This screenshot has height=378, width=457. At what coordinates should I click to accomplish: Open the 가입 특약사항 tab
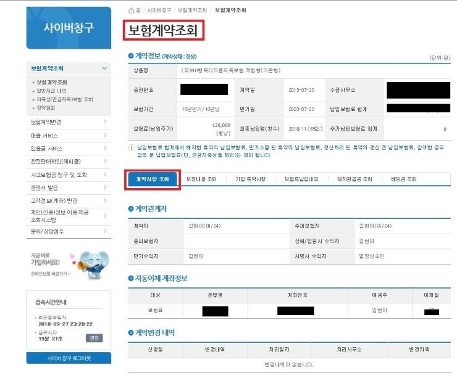[250, 179]
